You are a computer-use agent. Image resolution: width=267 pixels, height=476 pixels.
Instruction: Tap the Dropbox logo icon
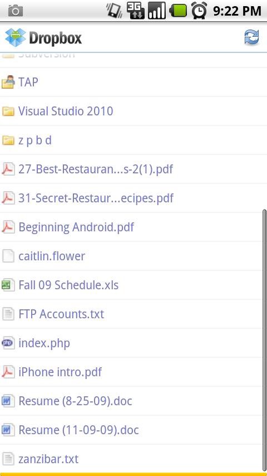[16, 38]
